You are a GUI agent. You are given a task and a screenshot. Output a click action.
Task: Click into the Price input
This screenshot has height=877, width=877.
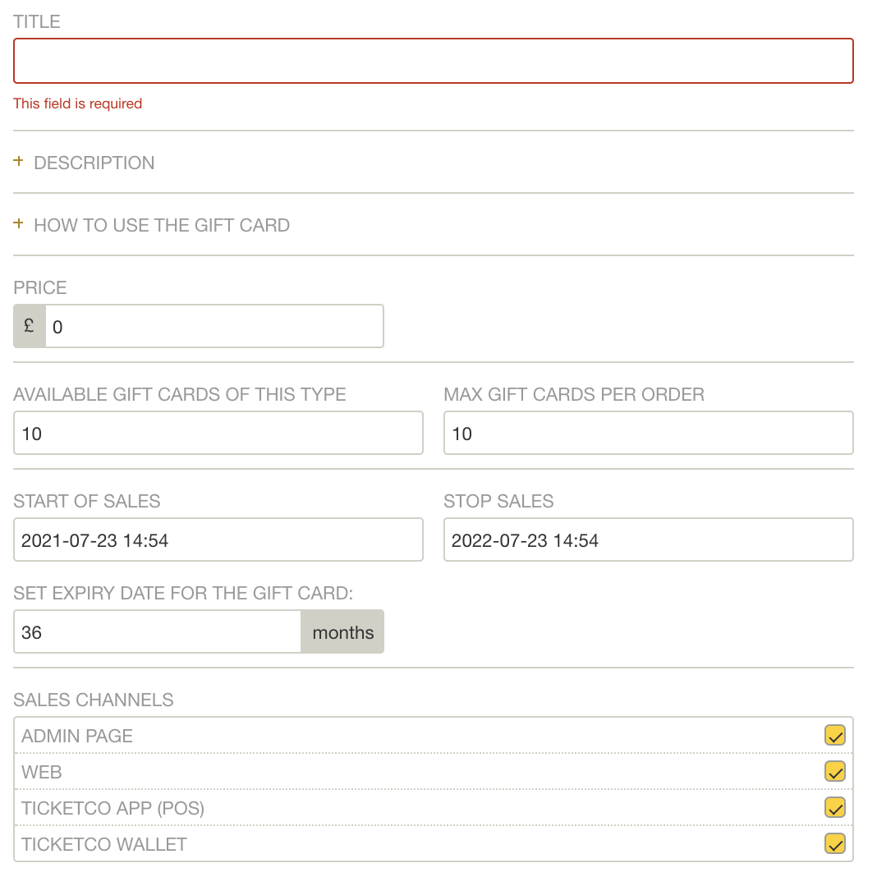pyautogui.click(x=214, y=326)
